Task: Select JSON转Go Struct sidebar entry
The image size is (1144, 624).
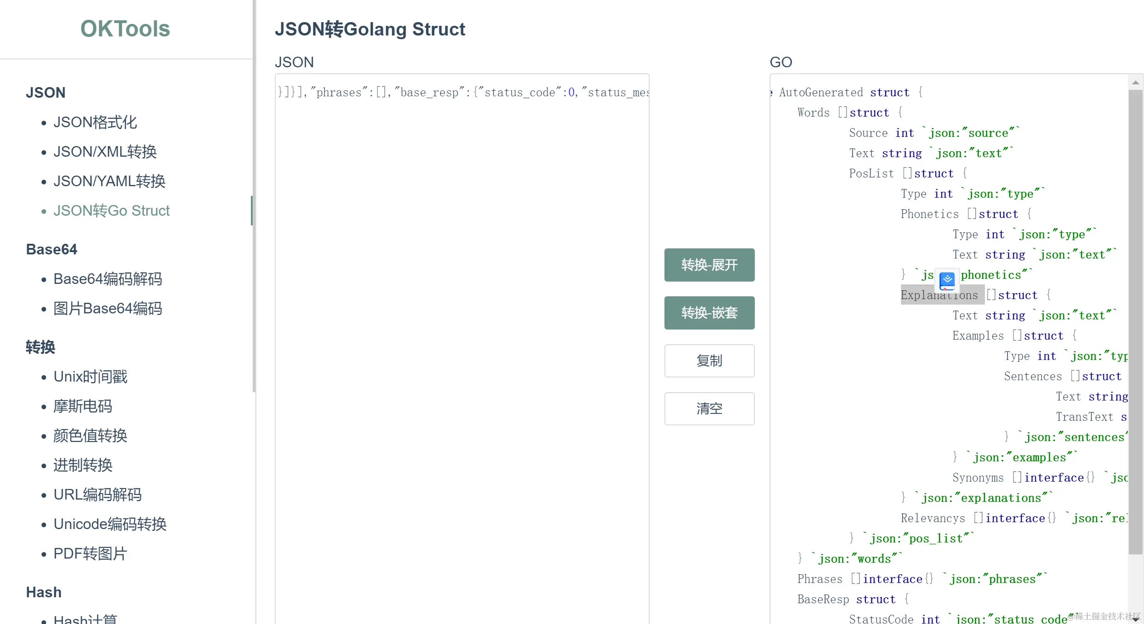Action: tap(112, 211)
